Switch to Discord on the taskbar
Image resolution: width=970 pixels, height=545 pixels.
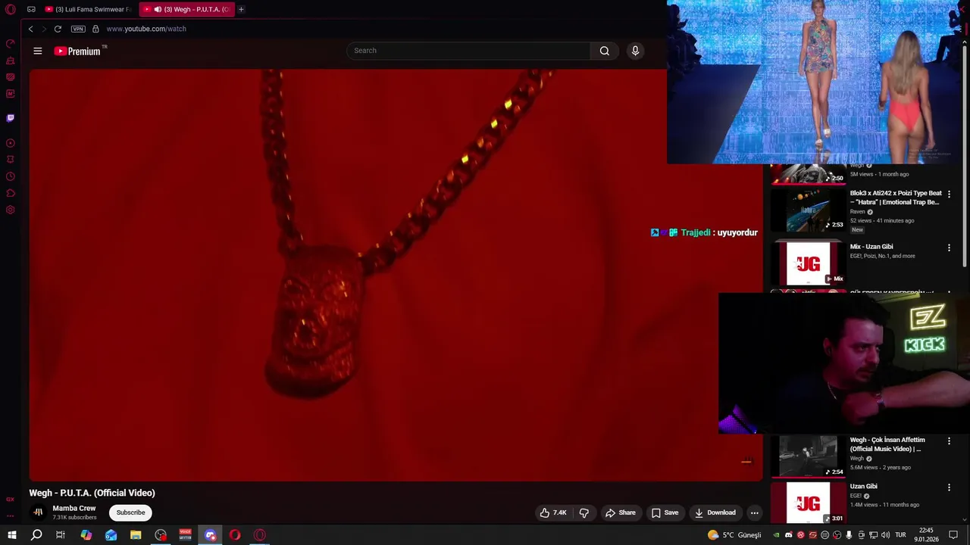coord(211,535)
